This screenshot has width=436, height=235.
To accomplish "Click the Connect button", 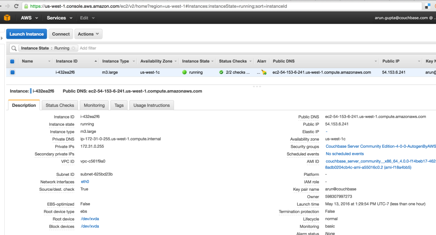I will (61, 34).
